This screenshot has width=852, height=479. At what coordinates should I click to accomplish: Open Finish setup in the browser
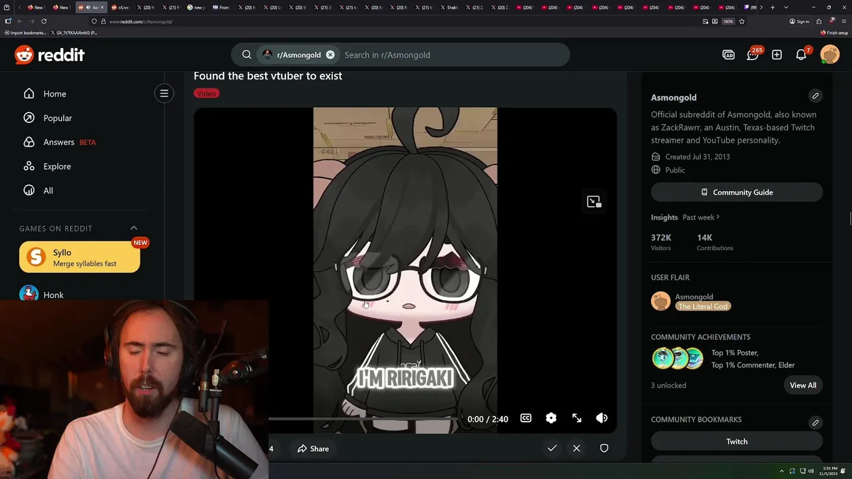[x=834, y=33]
